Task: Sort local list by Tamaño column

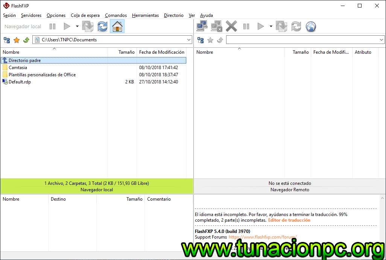Action: [x=122, y=52]
